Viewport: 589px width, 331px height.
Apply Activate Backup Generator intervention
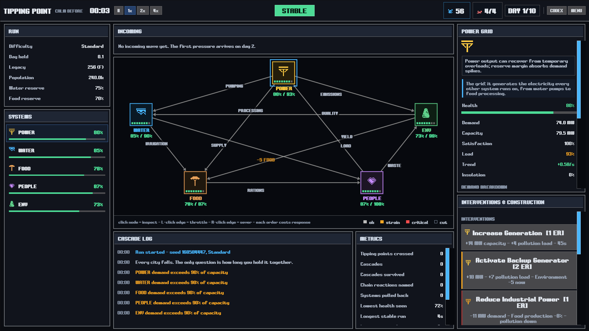(519, 270)
